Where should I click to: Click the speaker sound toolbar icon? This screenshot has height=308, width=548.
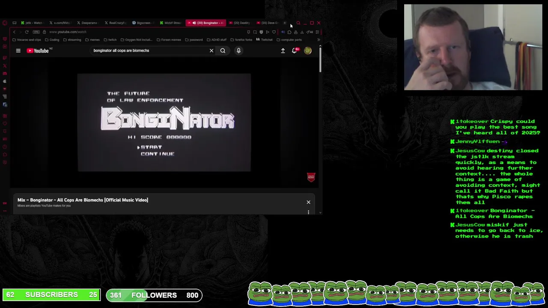click(x=283, y=32)
